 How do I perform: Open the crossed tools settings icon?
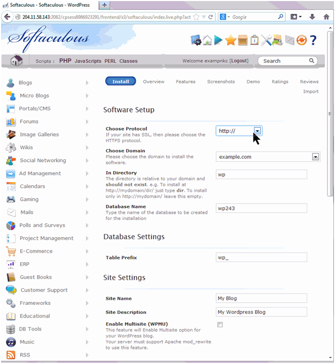[x=266, y=40]
